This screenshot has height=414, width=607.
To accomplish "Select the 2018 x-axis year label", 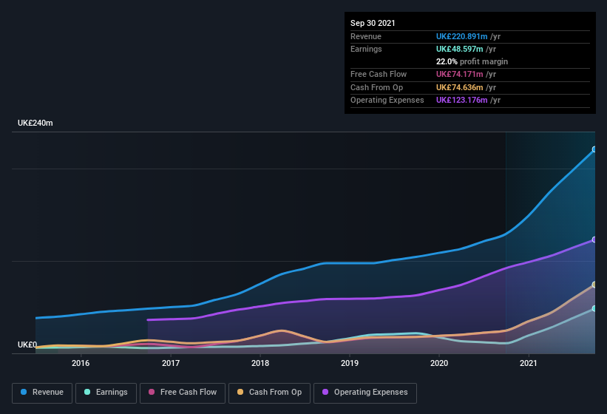I will click(260, 363).
